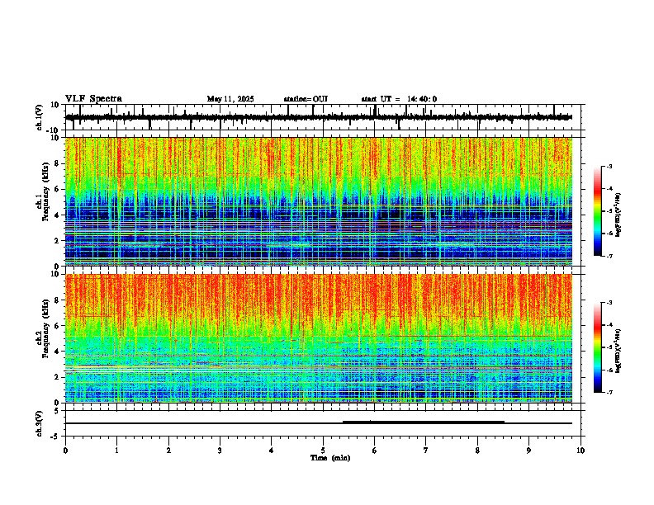Click the 5 tick on ch.3(V) axis
This screenshot has width=654, height=505.
(x=58, y=410)
